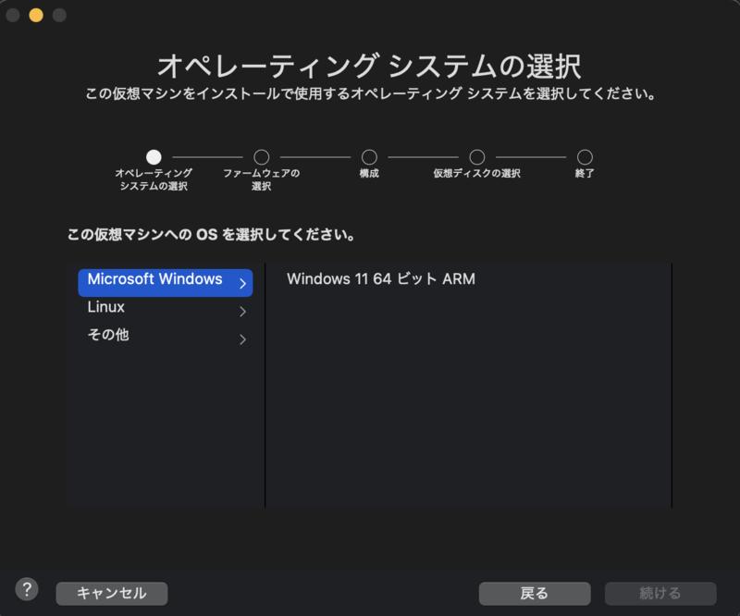Click the 終了 step label
740x616 pixels.
point(585,173)
